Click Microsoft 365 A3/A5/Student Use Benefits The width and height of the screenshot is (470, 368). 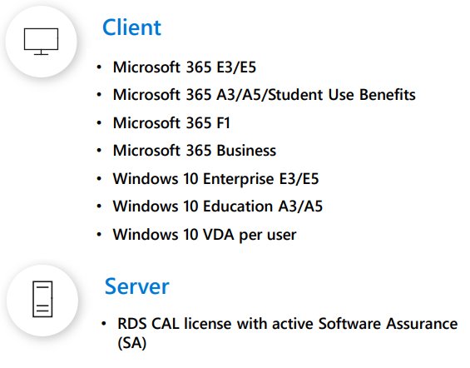[264, 95]
